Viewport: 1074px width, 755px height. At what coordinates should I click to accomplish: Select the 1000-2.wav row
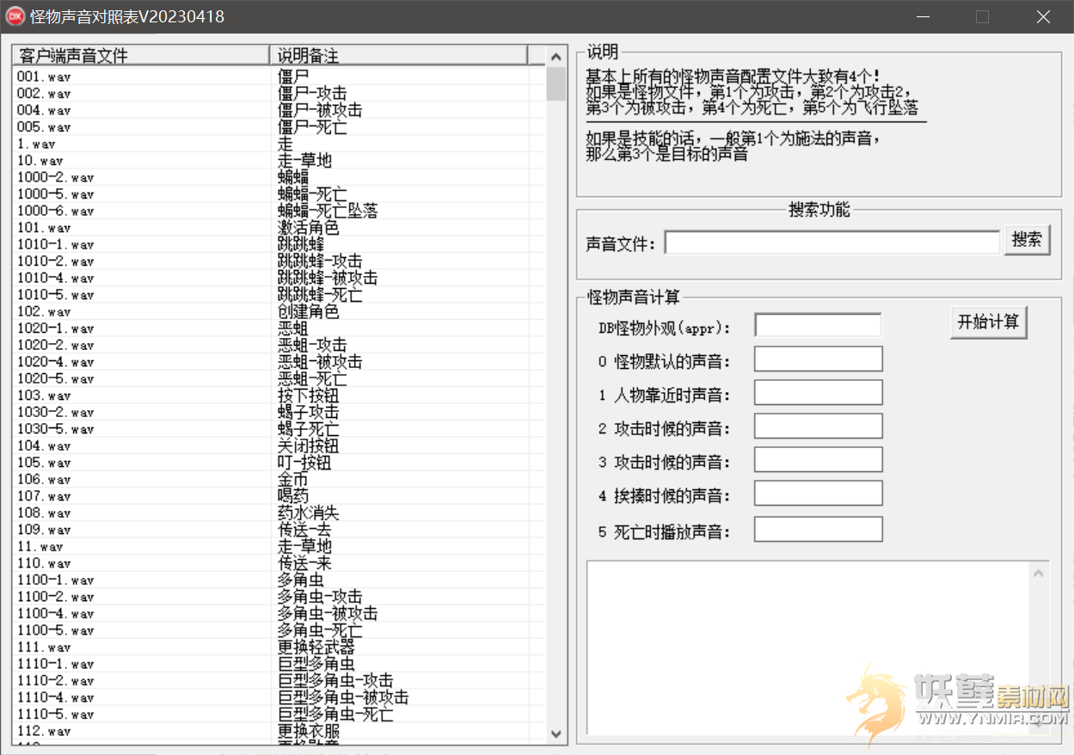click(x=279, y=177)
